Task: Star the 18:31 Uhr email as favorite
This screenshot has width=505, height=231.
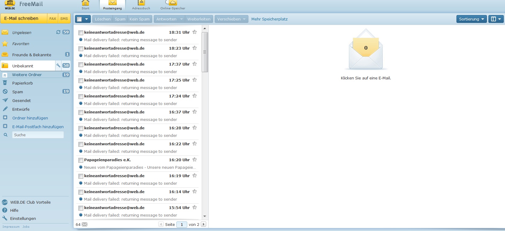Action: click(x=194, y=32)
